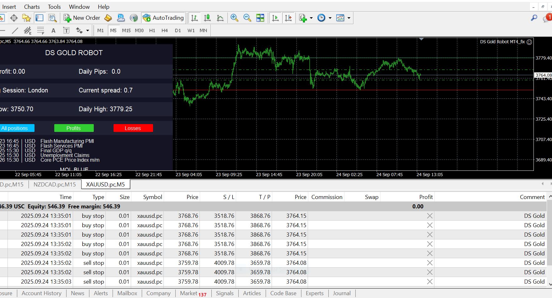Open the Tile Windows grid icon

260,18
